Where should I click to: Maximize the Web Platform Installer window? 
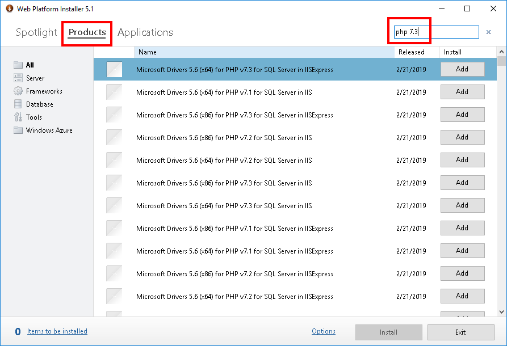pos(467,9)
